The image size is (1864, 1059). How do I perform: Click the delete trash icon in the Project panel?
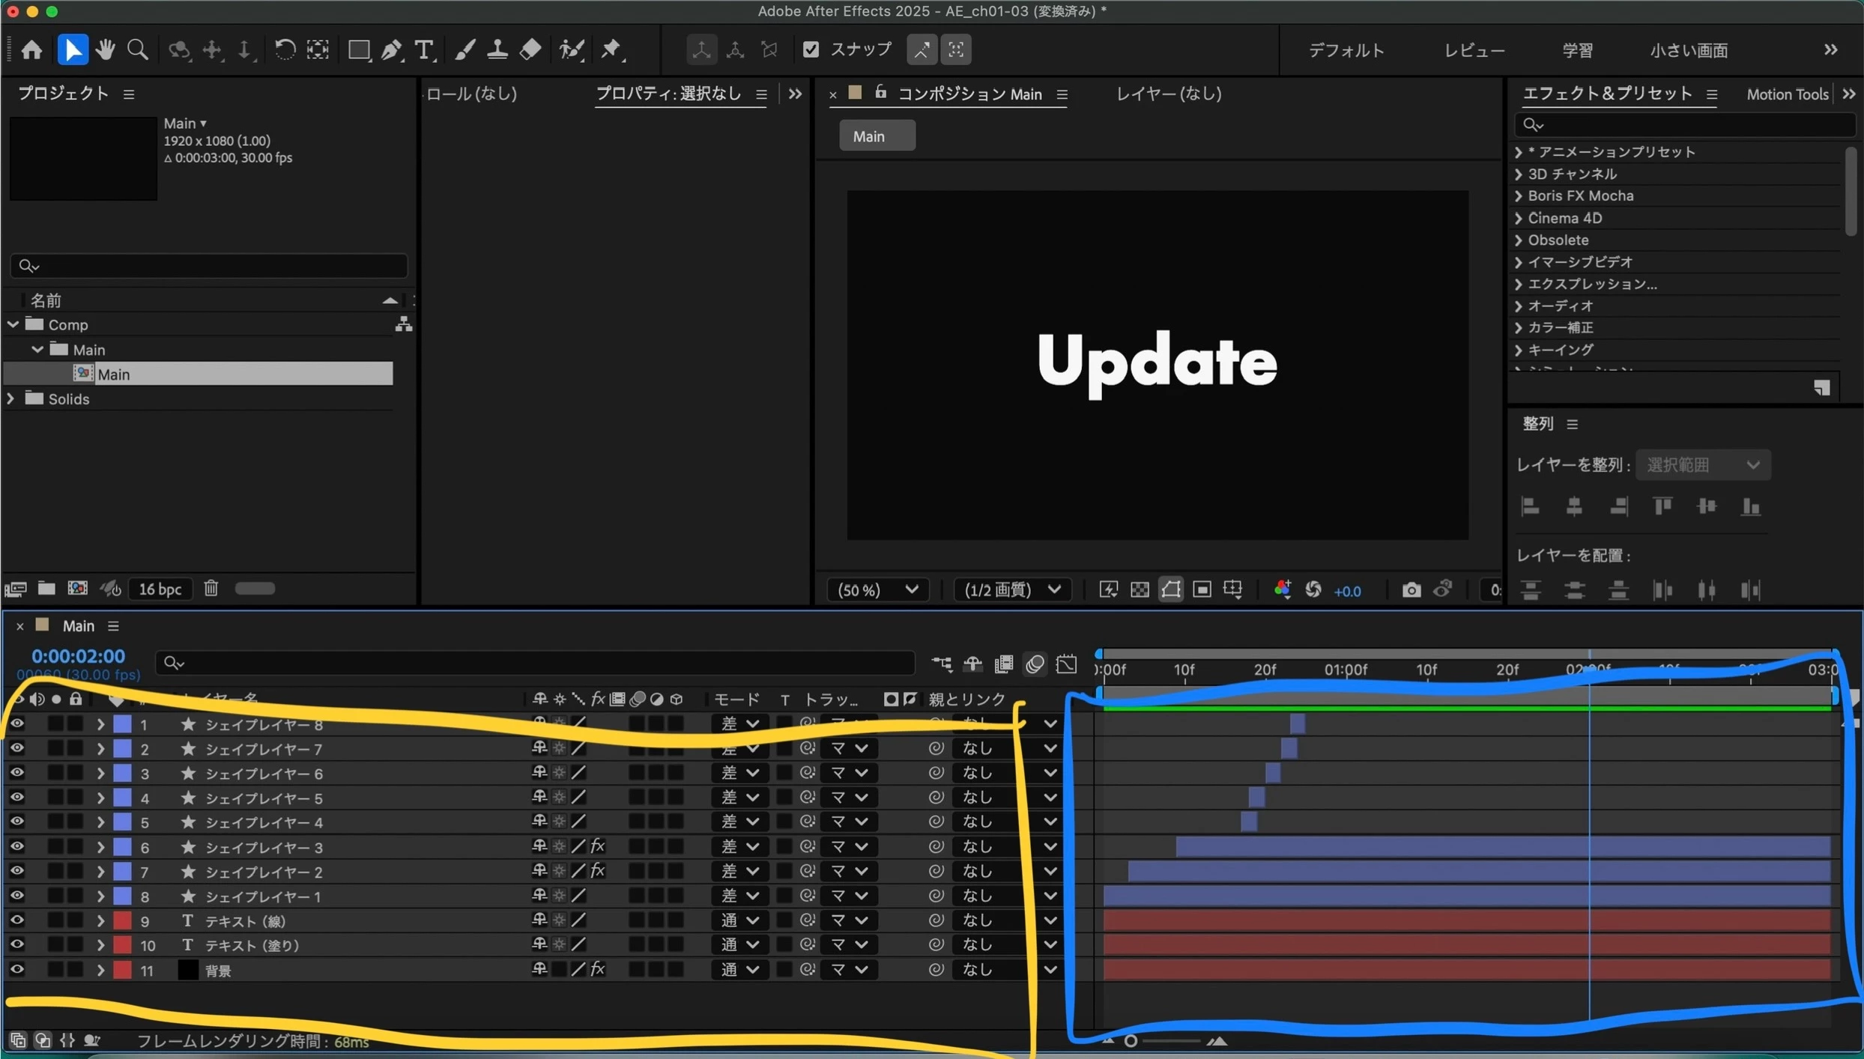point(211,589)
